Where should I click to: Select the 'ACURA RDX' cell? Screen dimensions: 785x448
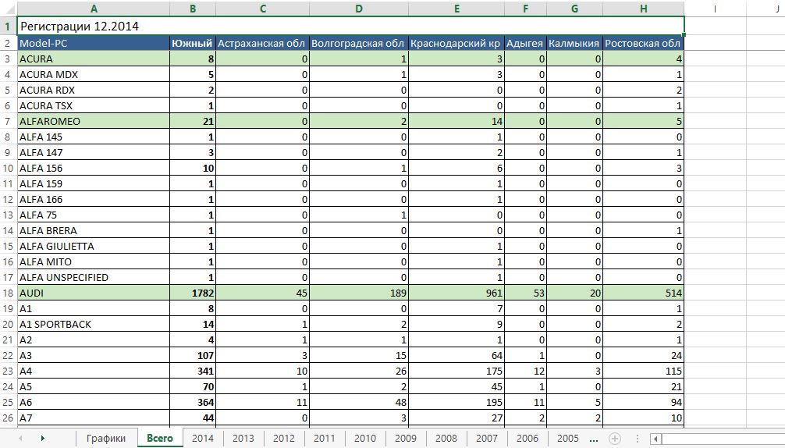coord(94,90)
